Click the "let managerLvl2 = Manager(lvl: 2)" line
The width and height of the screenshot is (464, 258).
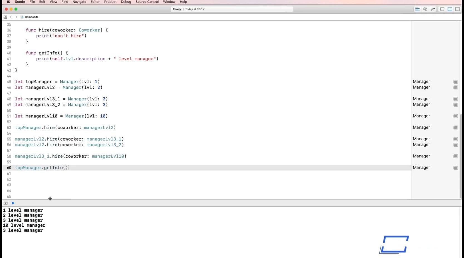(x=59, y=87)
